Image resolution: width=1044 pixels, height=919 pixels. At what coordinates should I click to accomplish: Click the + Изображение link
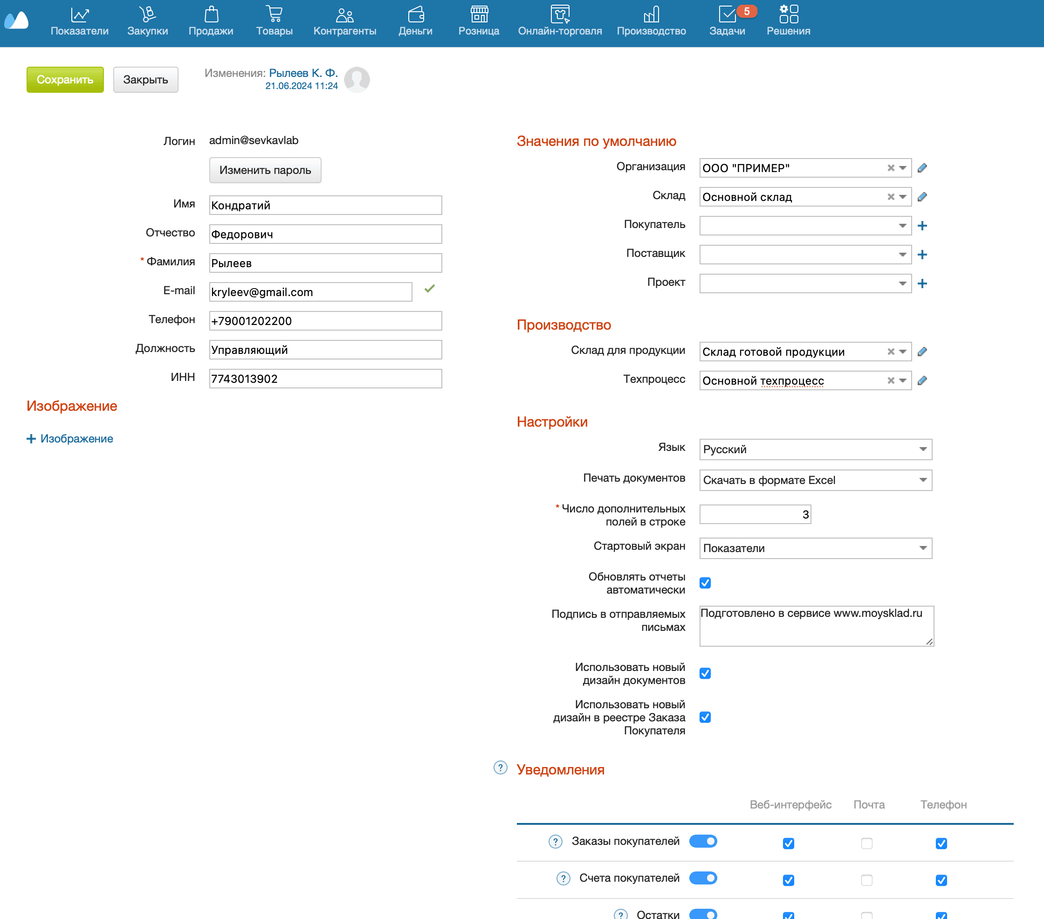tap(70, 439)
